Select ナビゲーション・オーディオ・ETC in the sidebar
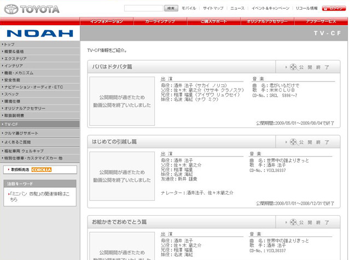 (40, 87)
